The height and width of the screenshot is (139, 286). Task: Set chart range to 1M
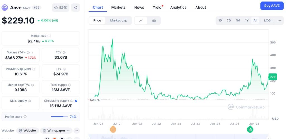click(x=238, y=21)
